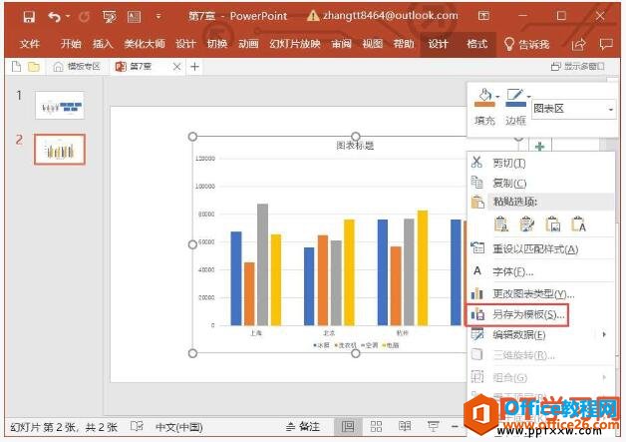
Task: Choose 复制(C) from context menu
Action: click(x=509, y=183)
